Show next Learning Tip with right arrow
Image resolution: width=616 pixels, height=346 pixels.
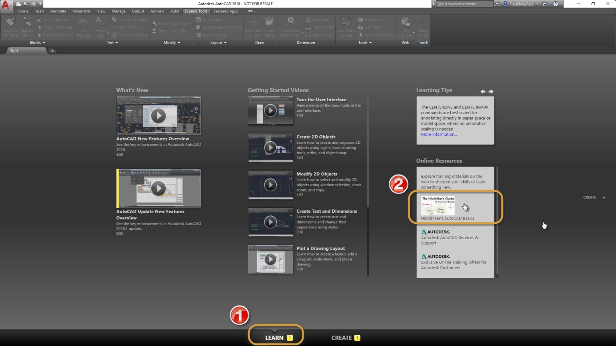click(491, 92)
